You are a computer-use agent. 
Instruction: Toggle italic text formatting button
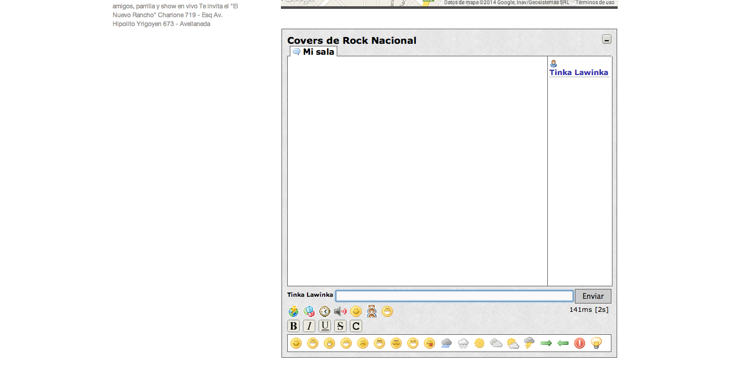click(x=309, y=326)
